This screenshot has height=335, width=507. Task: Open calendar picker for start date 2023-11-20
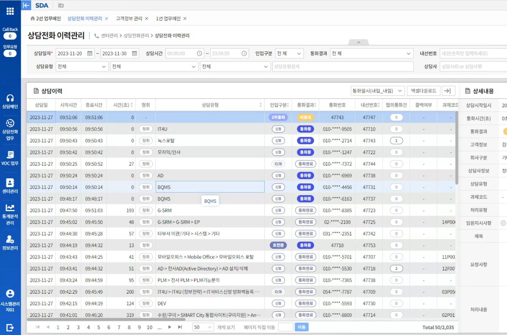(90, 54)
